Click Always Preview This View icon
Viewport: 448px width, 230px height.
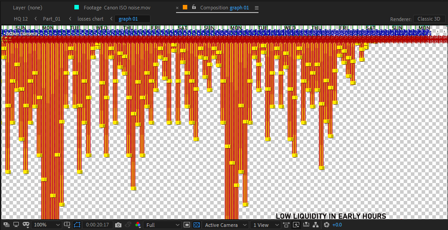pos(6,225)
